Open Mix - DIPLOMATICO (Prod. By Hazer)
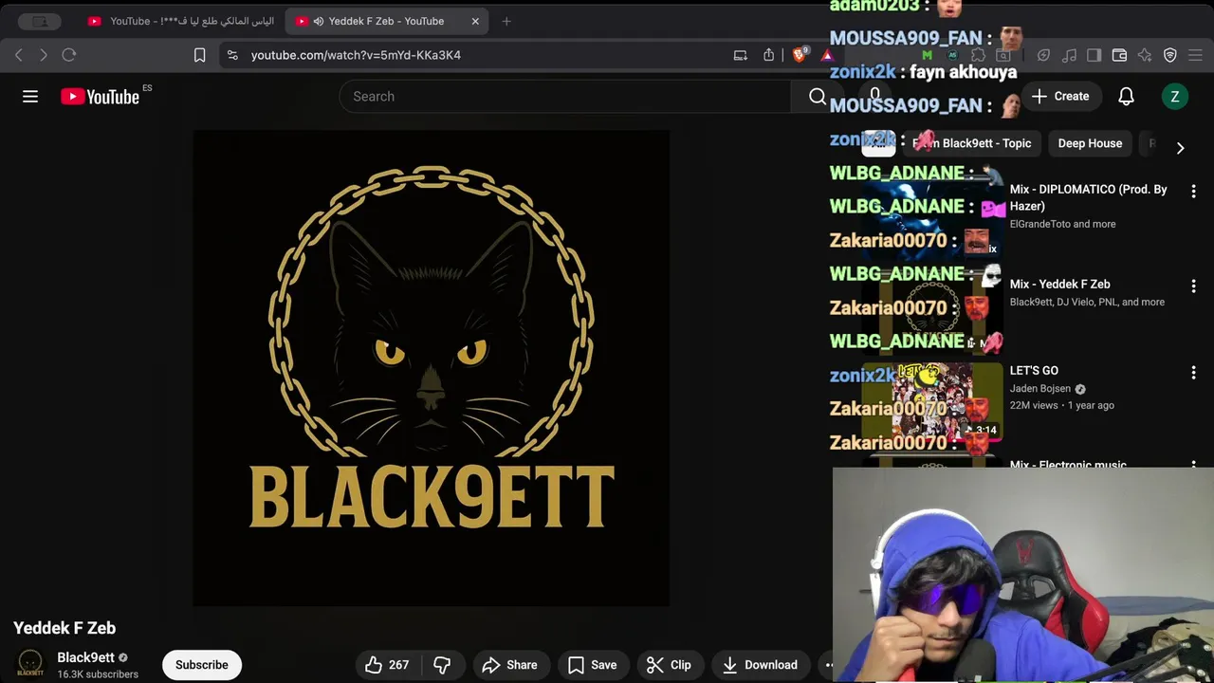 (1089, 197)
